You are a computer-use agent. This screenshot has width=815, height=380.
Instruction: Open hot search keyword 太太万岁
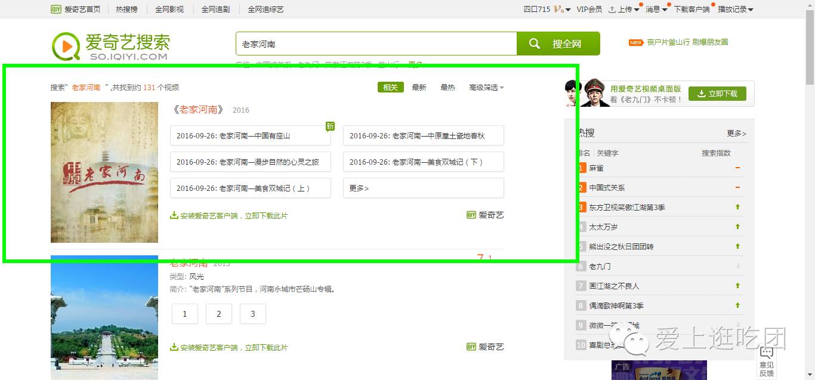coord(603,227)
